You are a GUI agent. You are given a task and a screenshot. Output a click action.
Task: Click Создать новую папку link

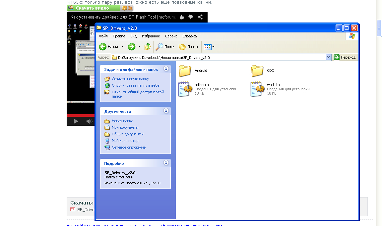tap(130, 79)
